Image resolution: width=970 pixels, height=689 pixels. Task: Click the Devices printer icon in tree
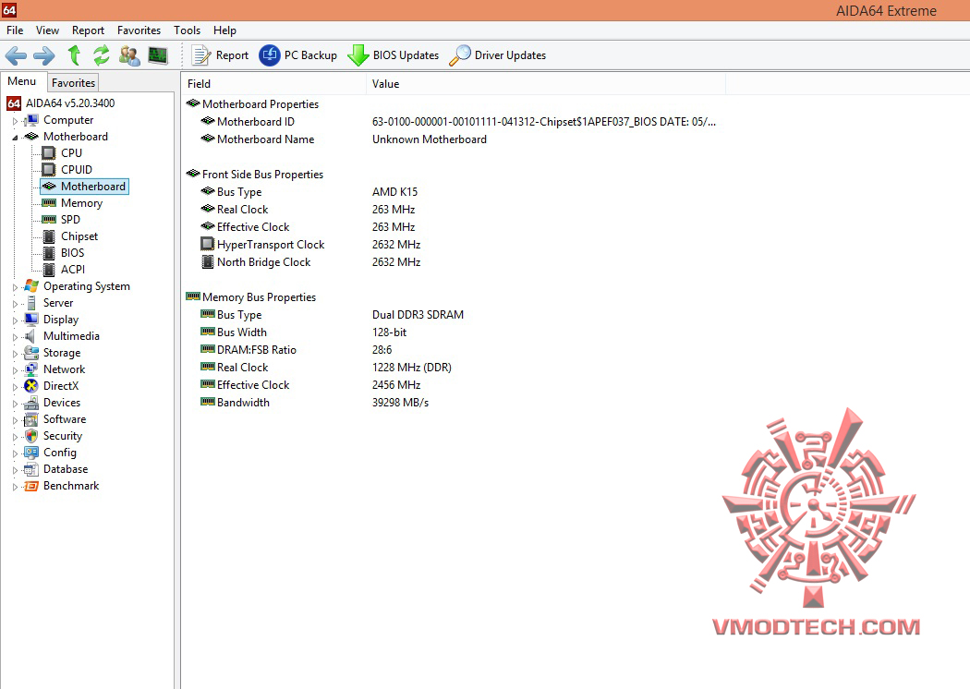31,403
